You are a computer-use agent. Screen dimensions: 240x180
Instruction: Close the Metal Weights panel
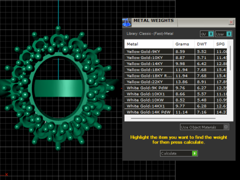[231, 22]
